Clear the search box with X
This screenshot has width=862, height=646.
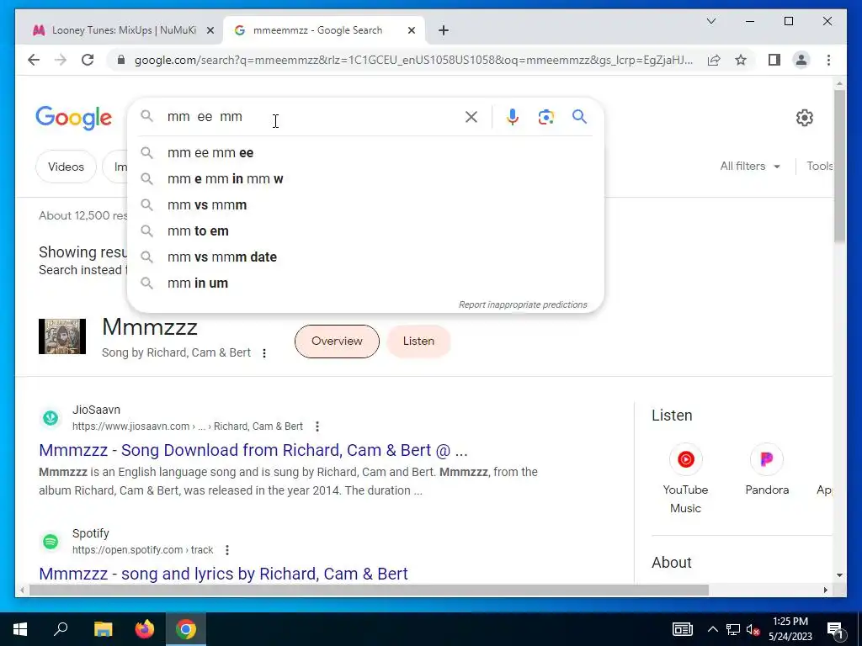click(x=471, y=116)
